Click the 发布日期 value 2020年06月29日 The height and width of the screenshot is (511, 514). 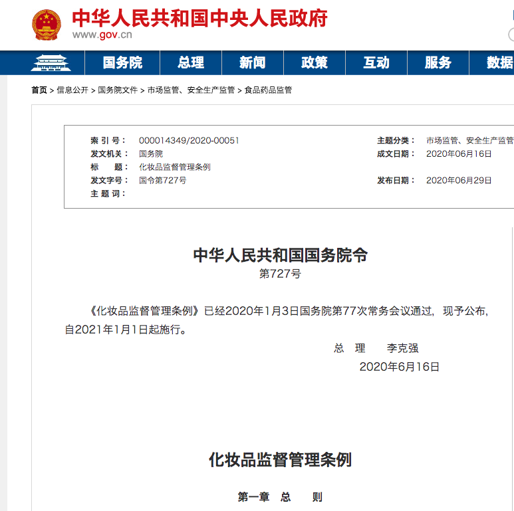[459, 181]
